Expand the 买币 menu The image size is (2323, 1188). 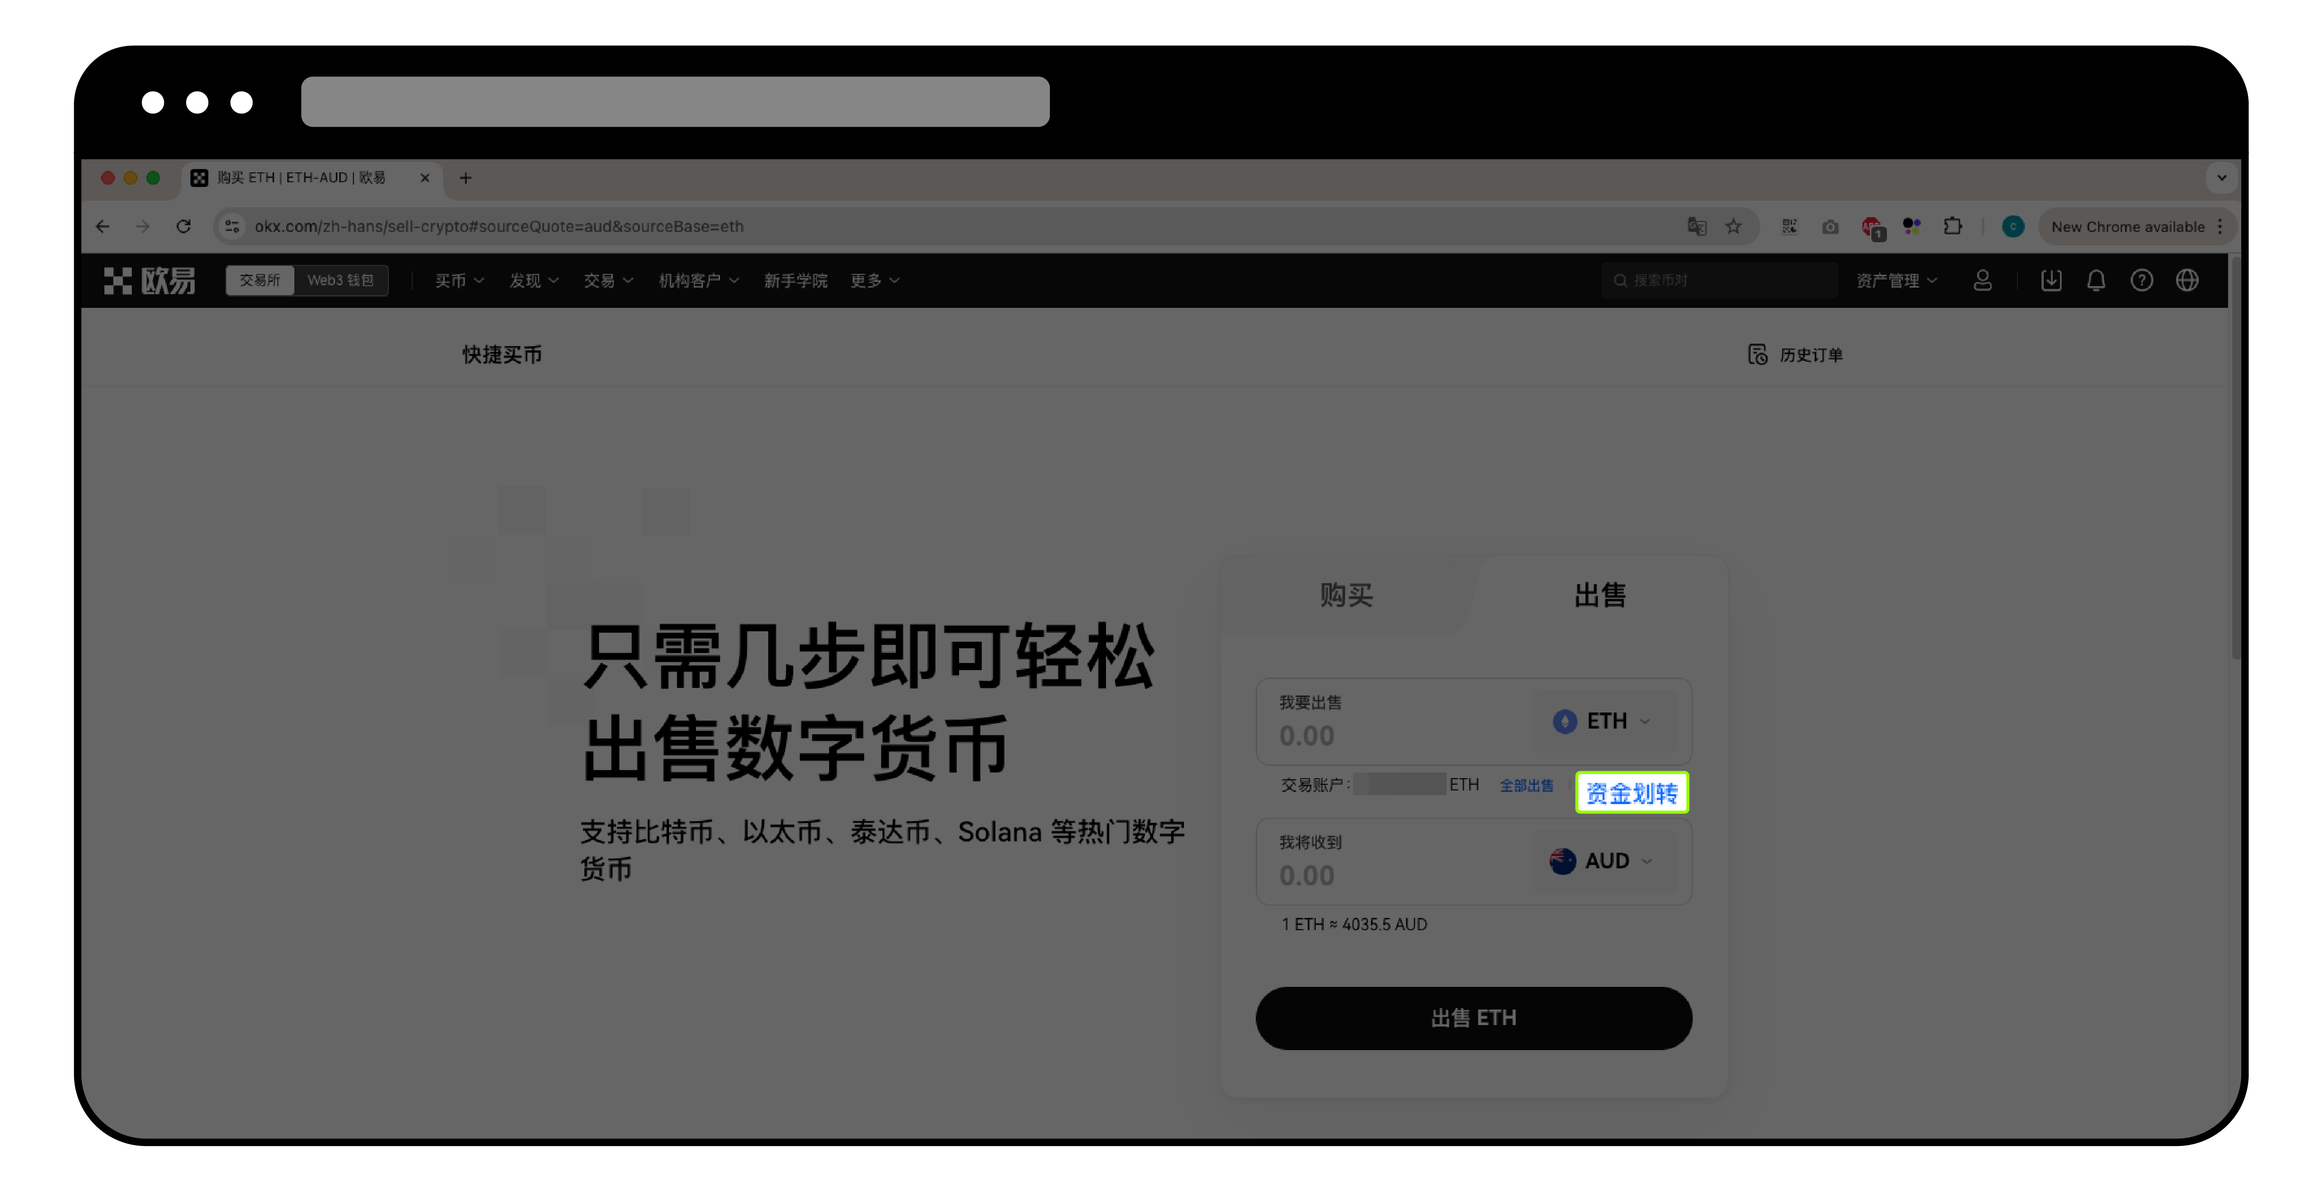coord(460,281)
